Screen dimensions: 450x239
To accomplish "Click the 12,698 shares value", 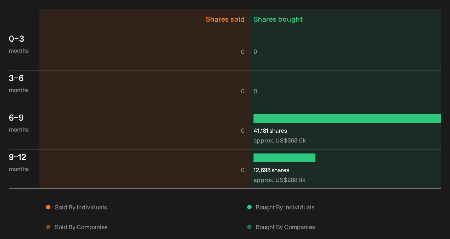I will click(x=271, y=170).
